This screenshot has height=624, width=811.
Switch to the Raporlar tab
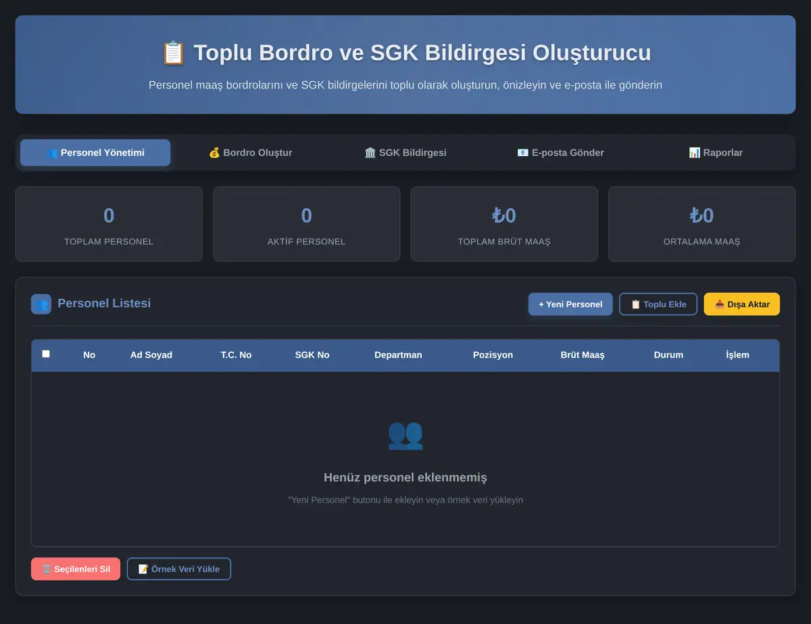point(716,153)
